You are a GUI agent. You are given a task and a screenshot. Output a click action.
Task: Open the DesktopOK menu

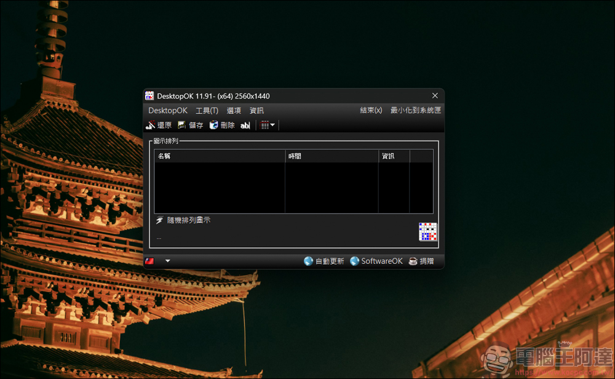pos(168,111)
